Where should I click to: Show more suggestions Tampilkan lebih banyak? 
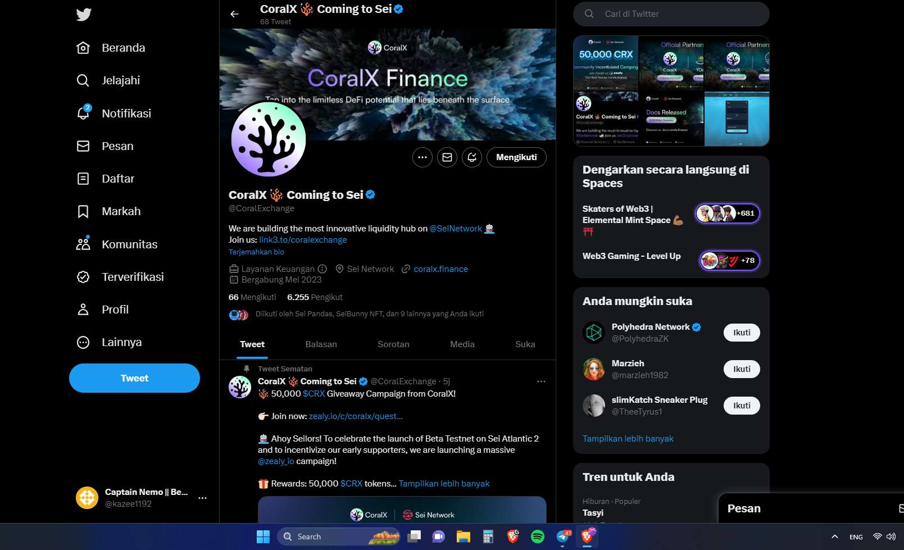(x=628, y=439)
